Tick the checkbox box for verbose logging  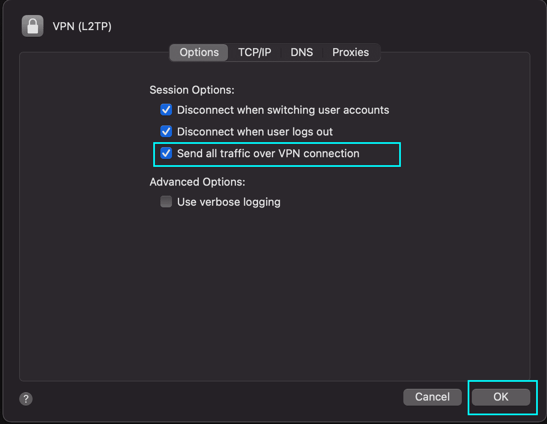(166, 202)
